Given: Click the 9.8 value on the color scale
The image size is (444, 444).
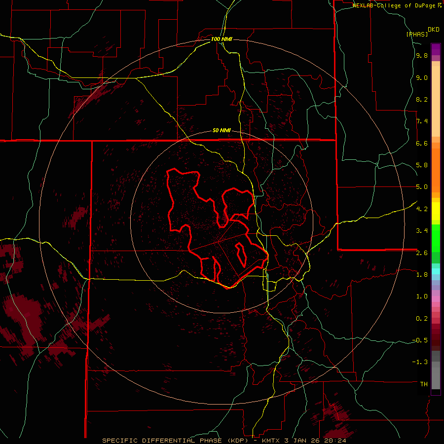Looking at the screenshot, I should [x=422, y=55].
